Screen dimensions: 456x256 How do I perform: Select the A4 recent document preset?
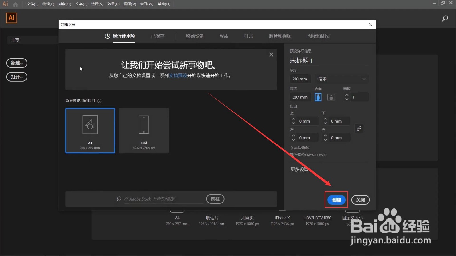pos(90,130)
